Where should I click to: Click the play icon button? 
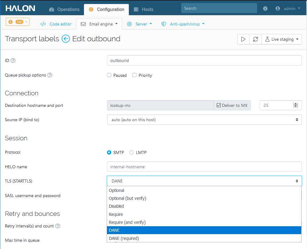[243, 39]
